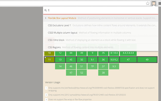Select CSS Regions result
The height and width of the screenshot is (101, 161).
[x=101, y=47]
